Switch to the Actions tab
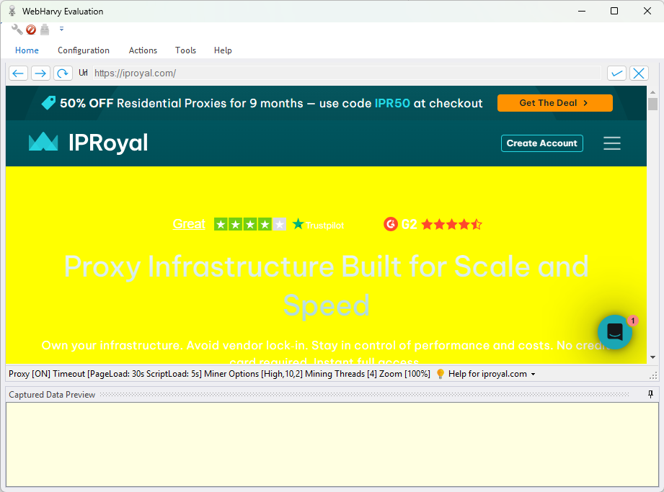The height and width of the screenshot is (492, 664). point(143,50)
